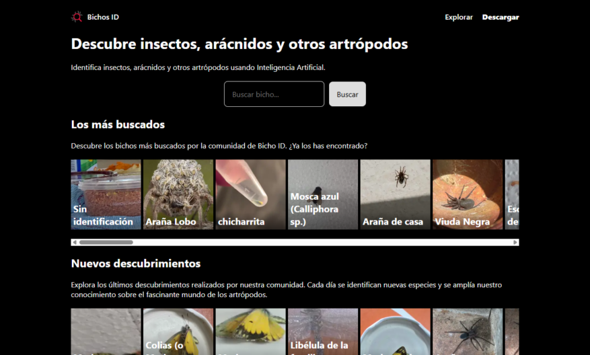Click the Buscar button
The height and width of the screenshot is (355, 590).
coord(347,94)
